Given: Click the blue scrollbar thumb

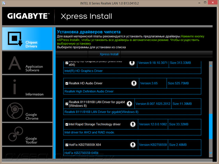Looking at the screenshot, I should [x=211, y=126].
